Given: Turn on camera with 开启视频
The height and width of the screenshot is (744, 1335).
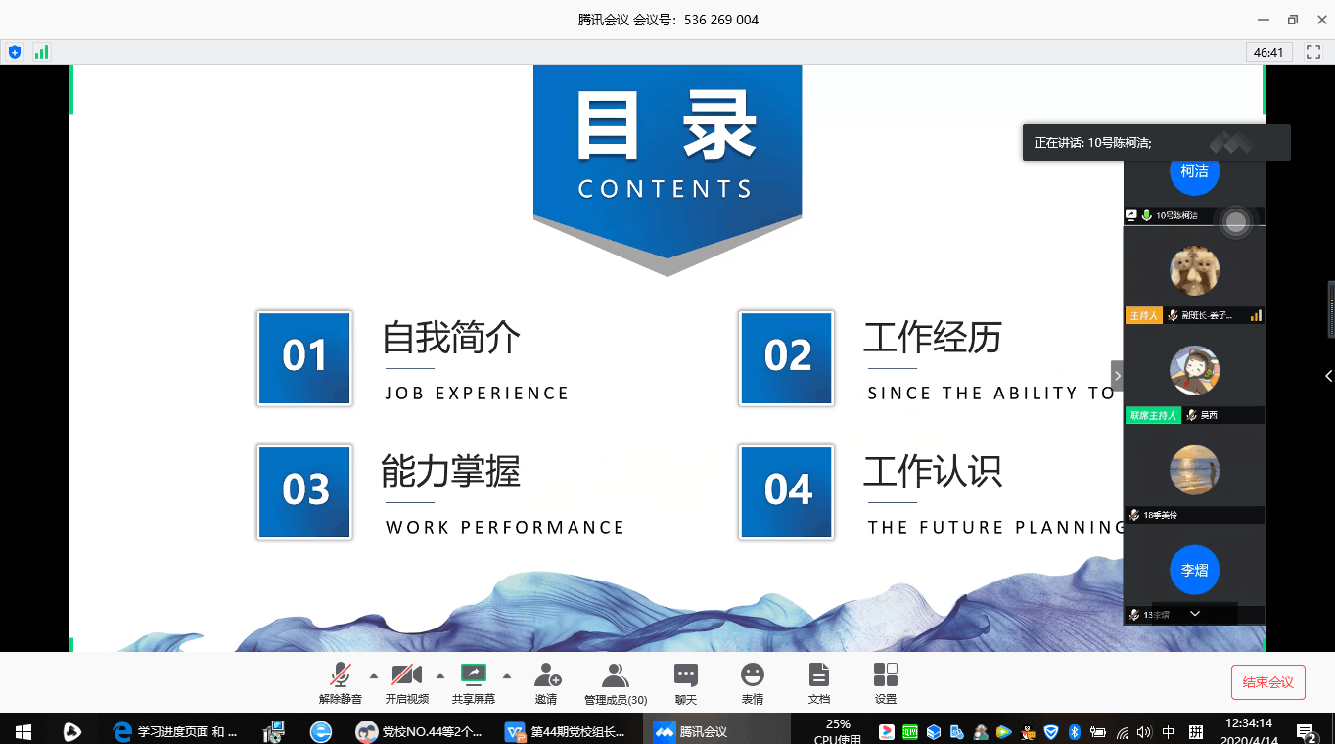Looking at the screenshot, I should (406, 683).
